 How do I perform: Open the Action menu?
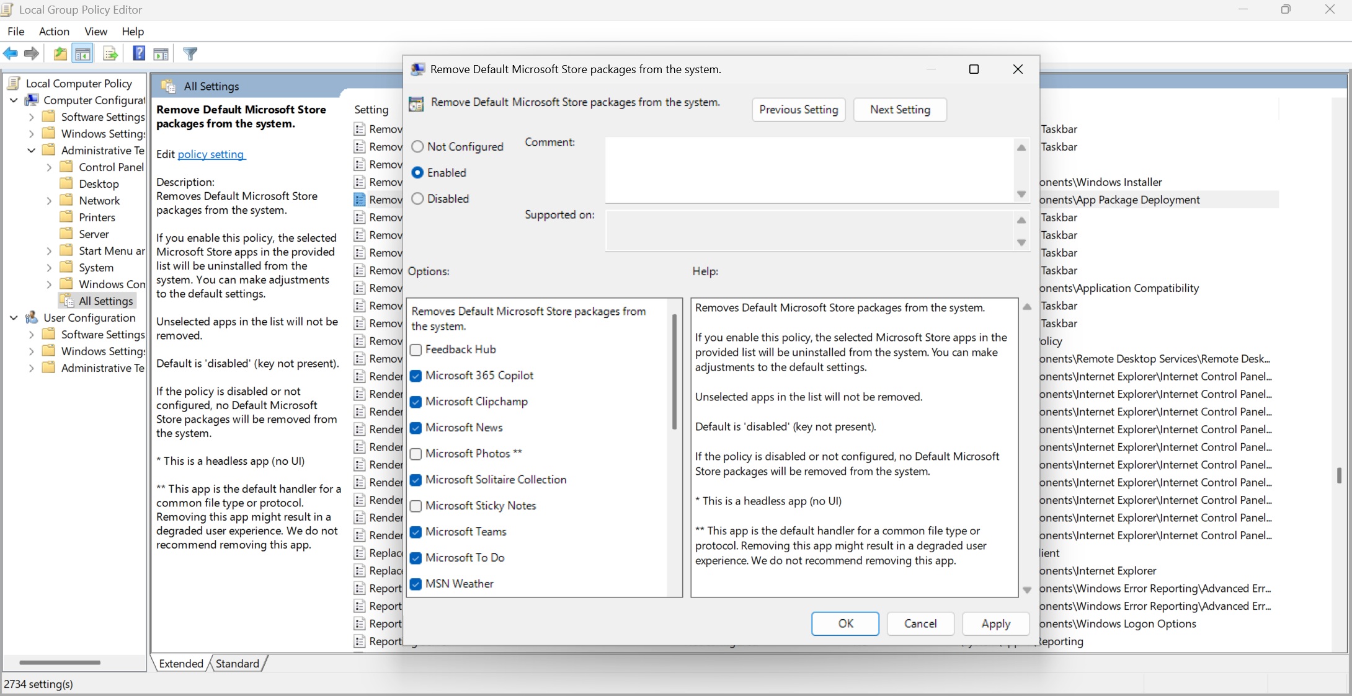(54, 32)
